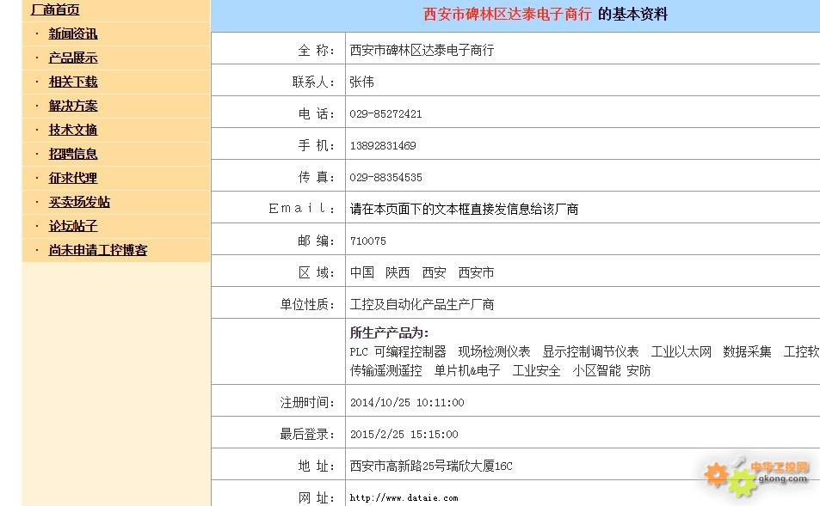Click product 现场检测仪表
820x506 pixels.
494,351
